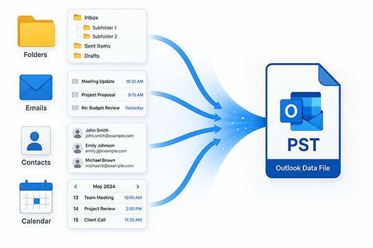
Task: Select contact Emily Johnson
Action: click(100, 146)
